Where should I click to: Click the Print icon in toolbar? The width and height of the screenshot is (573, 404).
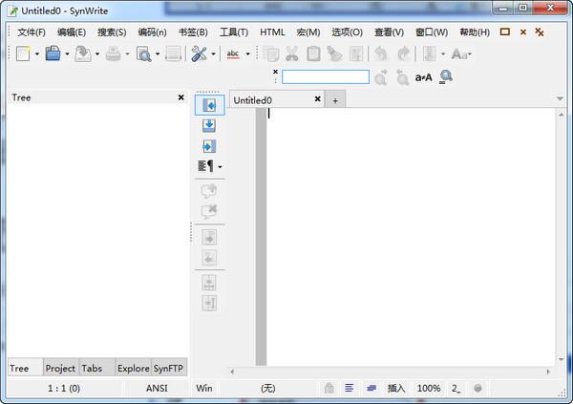114,54
